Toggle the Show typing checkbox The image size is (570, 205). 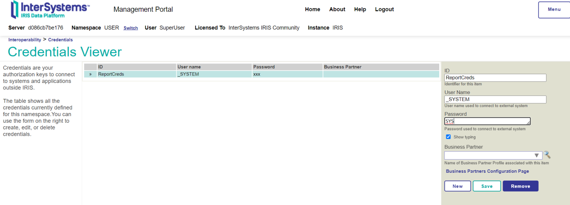448,137
